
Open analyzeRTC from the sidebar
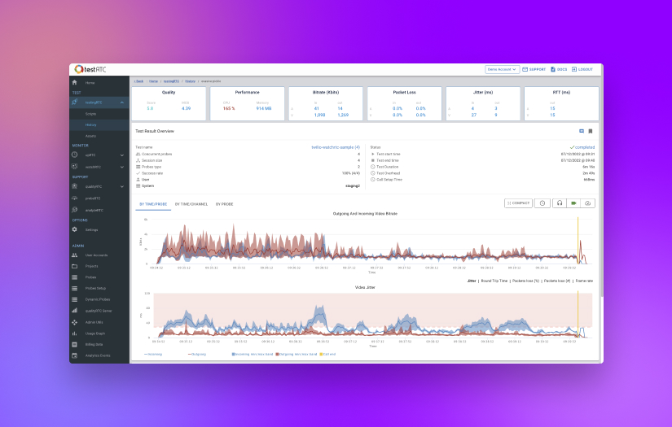click(94, 210)
